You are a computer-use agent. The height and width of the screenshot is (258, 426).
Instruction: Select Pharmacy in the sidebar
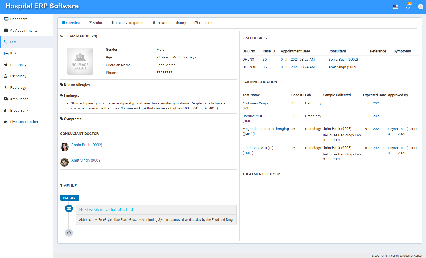(27, 65)
